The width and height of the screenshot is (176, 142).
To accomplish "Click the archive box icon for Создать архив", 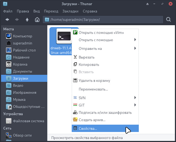I will 75,120.
